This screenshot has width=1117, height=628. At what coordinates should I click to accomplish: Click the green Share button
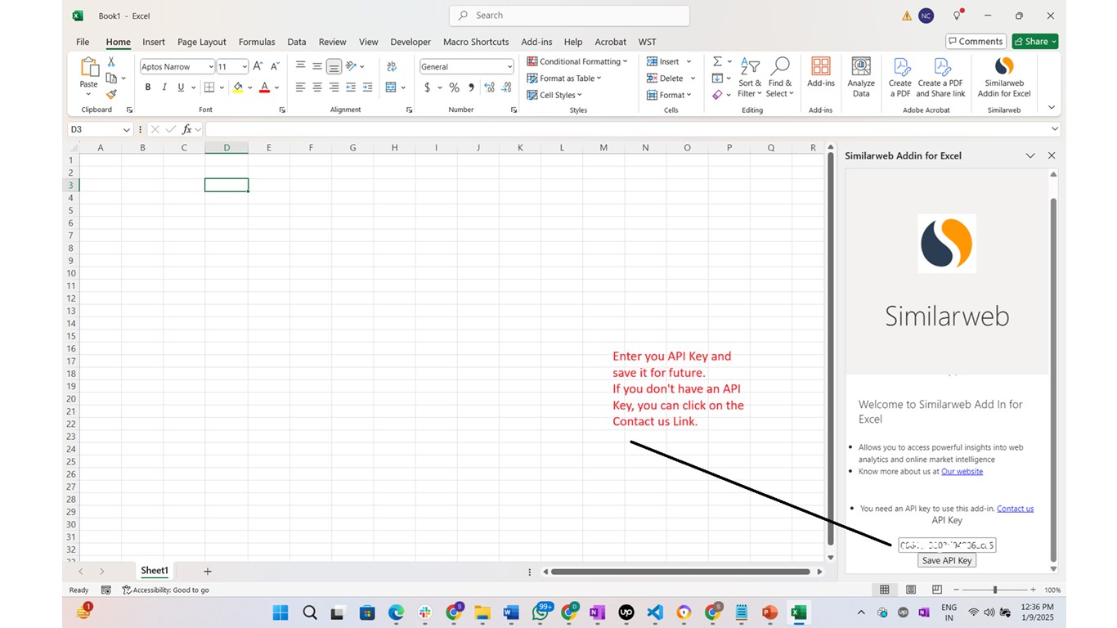point(1034,41)
